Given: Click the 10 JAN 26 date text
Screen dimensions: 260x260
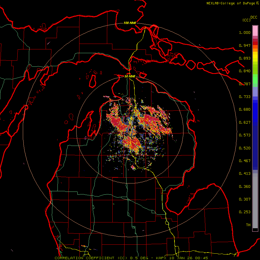Looking at the screenshot, I should pyautogui.click(x=180, y=258).
